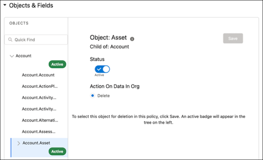
Task: Select the Account.ActionPl... tree item
Action: [40, 86]
